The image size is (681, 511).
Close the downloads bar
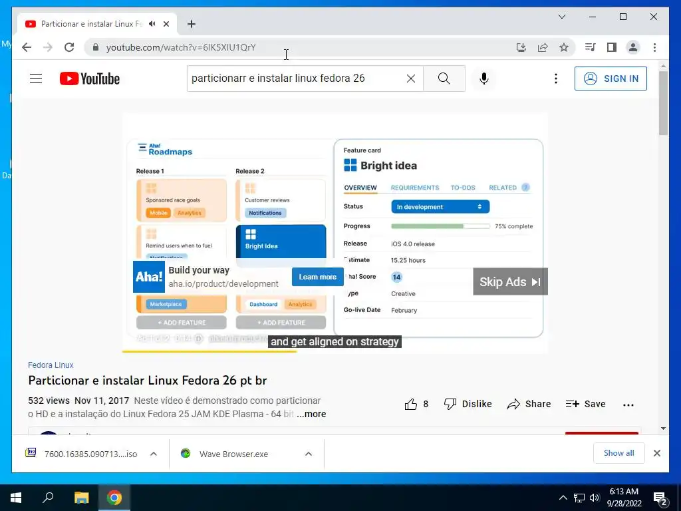tap(656, 453)
